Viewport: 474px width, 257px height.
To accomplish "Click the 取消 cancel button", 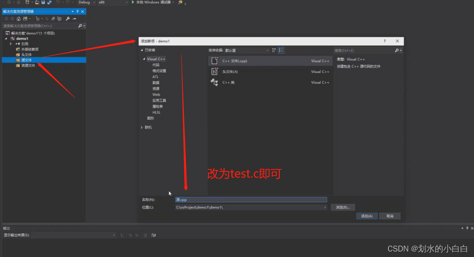I will pyautogui.click(x=390, y=216).
